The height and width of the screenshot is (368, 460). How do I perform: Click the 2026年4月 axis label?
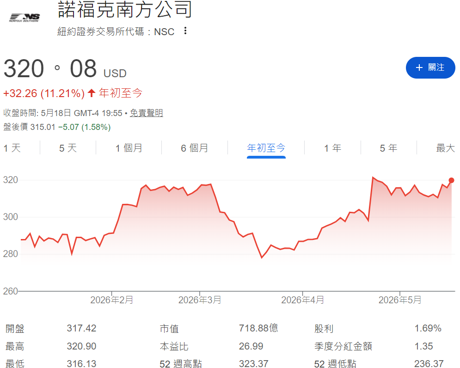point(302,300)
